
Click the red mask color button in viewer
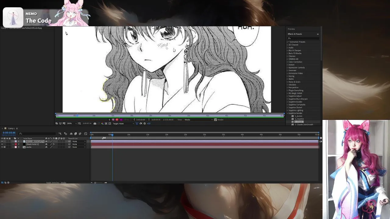117,120
